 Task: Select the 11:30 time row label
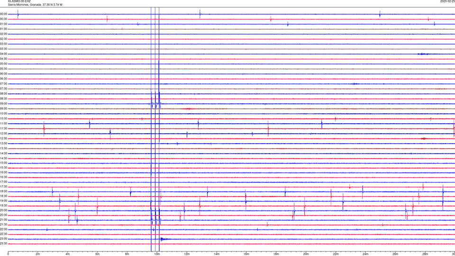[x=4, y=128]
